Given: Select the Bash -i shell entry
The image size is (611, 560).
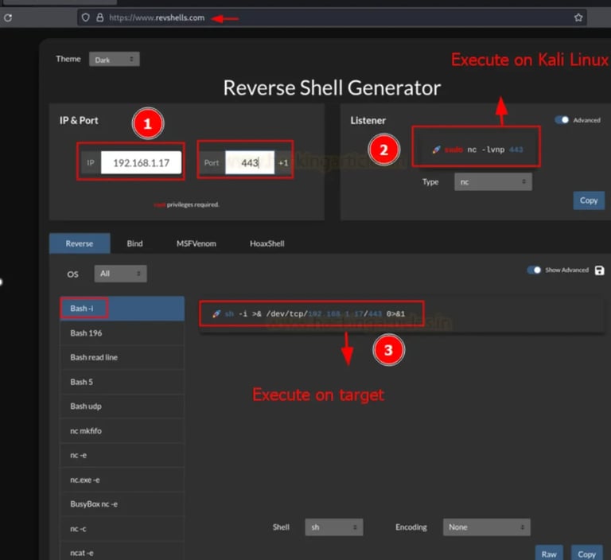Looking at the screenshot, I should pos(122,309).
